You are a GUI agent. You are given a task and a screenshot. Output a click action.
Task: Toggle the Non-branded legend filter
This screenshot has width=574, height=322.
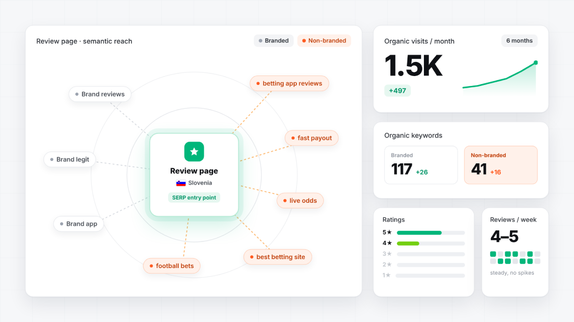click(324, 41)
